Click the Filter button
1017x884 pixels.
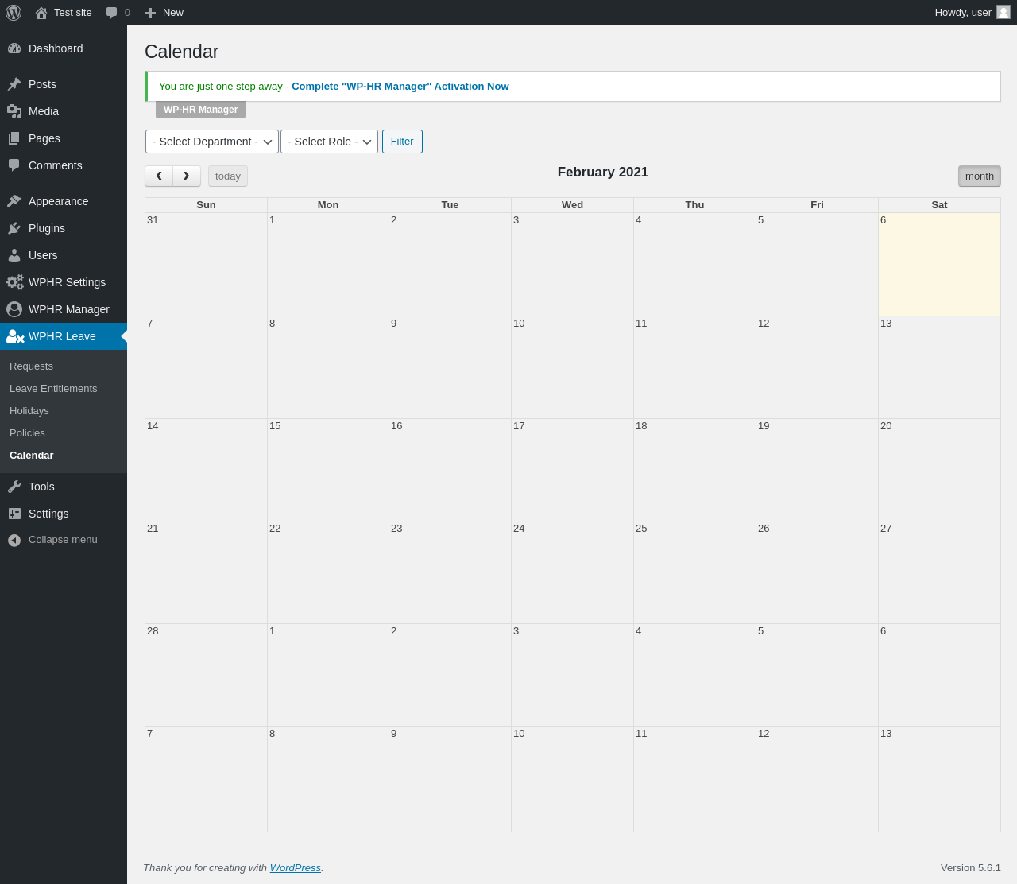(402, 142)
